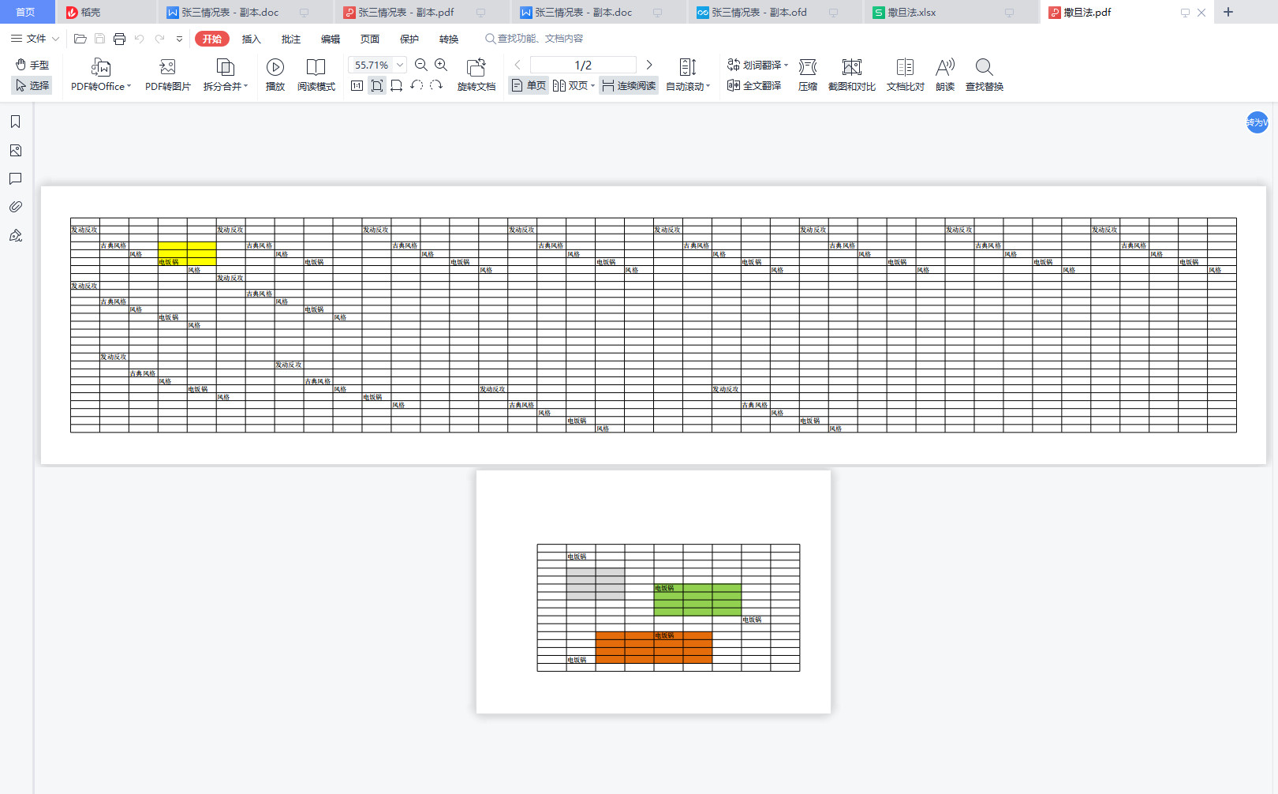Viewport: 1278px width, 794px height.
Task: Expand quick access toolbar customize arrow
Action: click(179, 39)
